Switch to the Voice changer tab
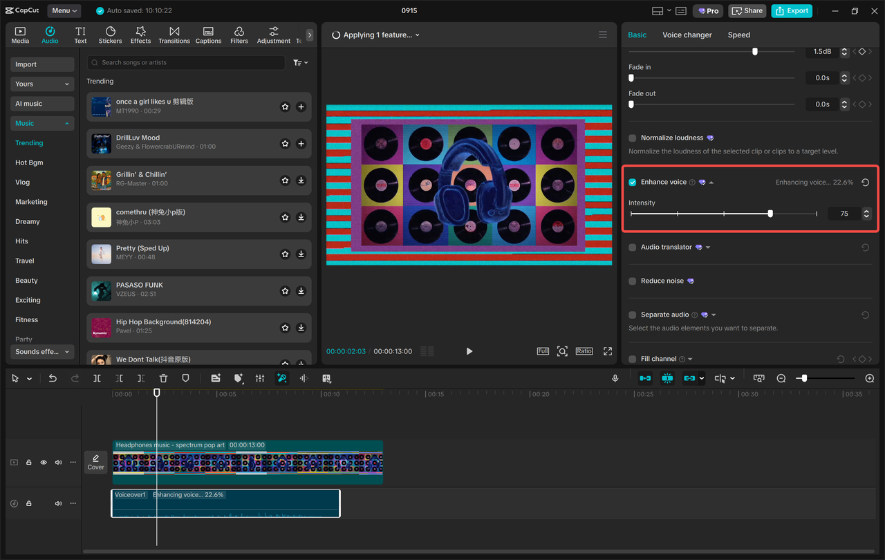 [x=687, y=35]
